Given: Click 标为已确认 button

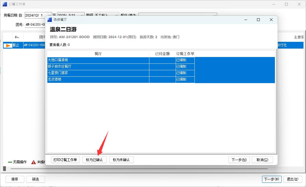Looking at the screenshot, I should (x=94, y=160).
